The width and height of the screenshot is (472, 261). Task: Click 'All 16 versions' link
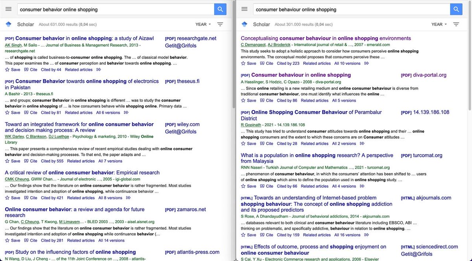(347, 235)
